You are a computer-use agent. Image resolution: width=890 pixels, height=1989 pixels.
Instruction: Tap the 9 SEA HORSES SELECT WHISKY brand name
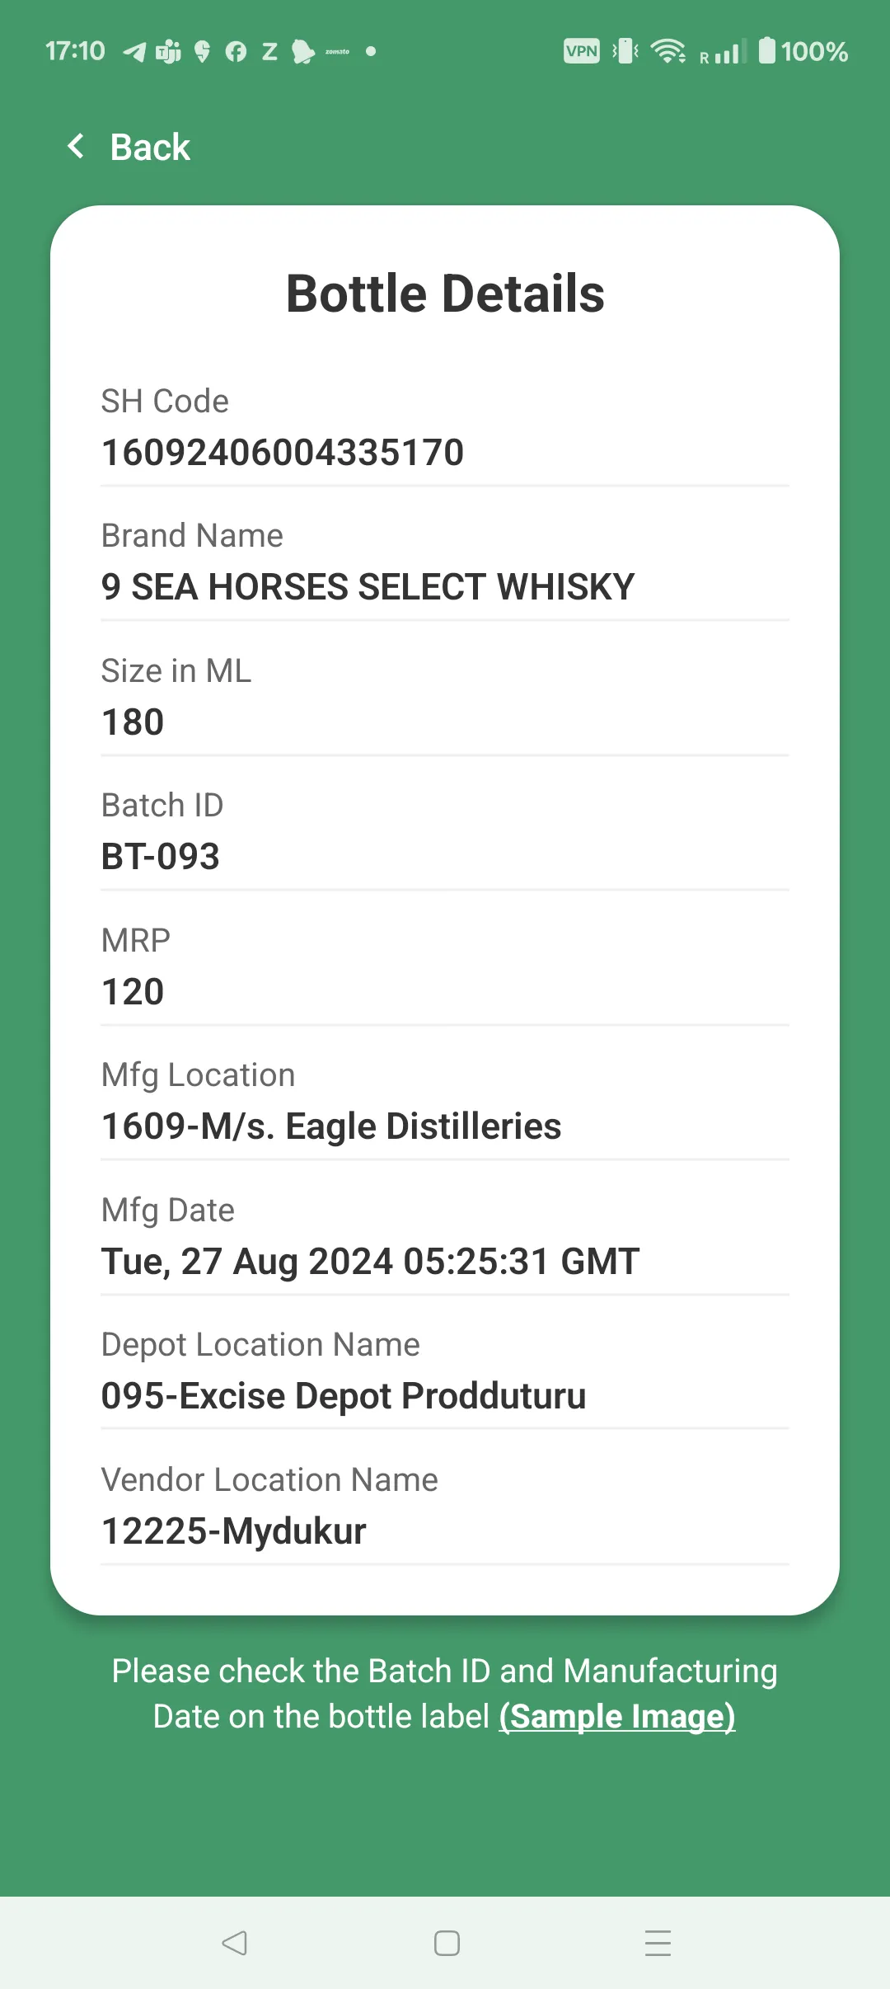point(368,587)
